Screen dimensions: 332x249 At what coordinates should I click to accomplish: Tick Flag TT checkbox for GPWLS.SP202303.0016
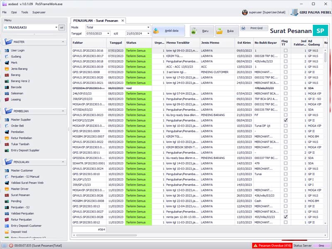(286, 51)
